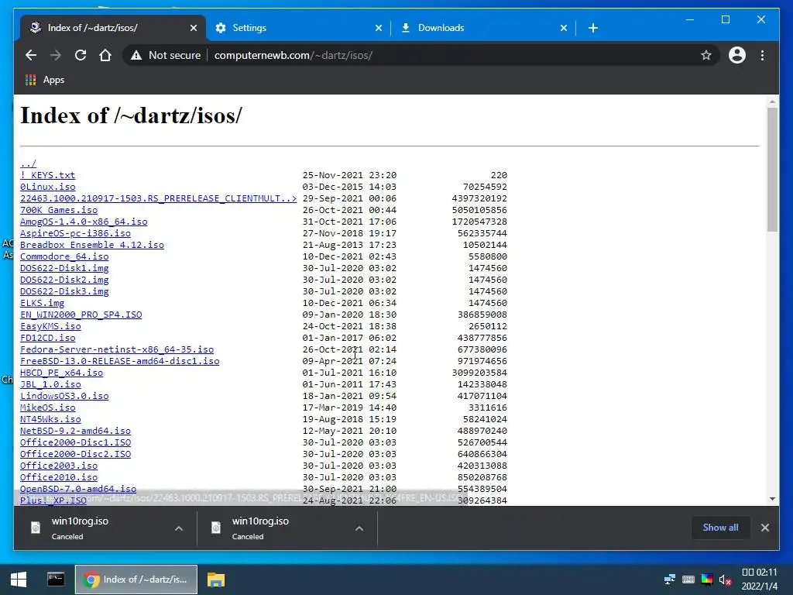
Task: Download Breadbox_Ensemble_4.12.iso
Action: [x=92, y=245]
